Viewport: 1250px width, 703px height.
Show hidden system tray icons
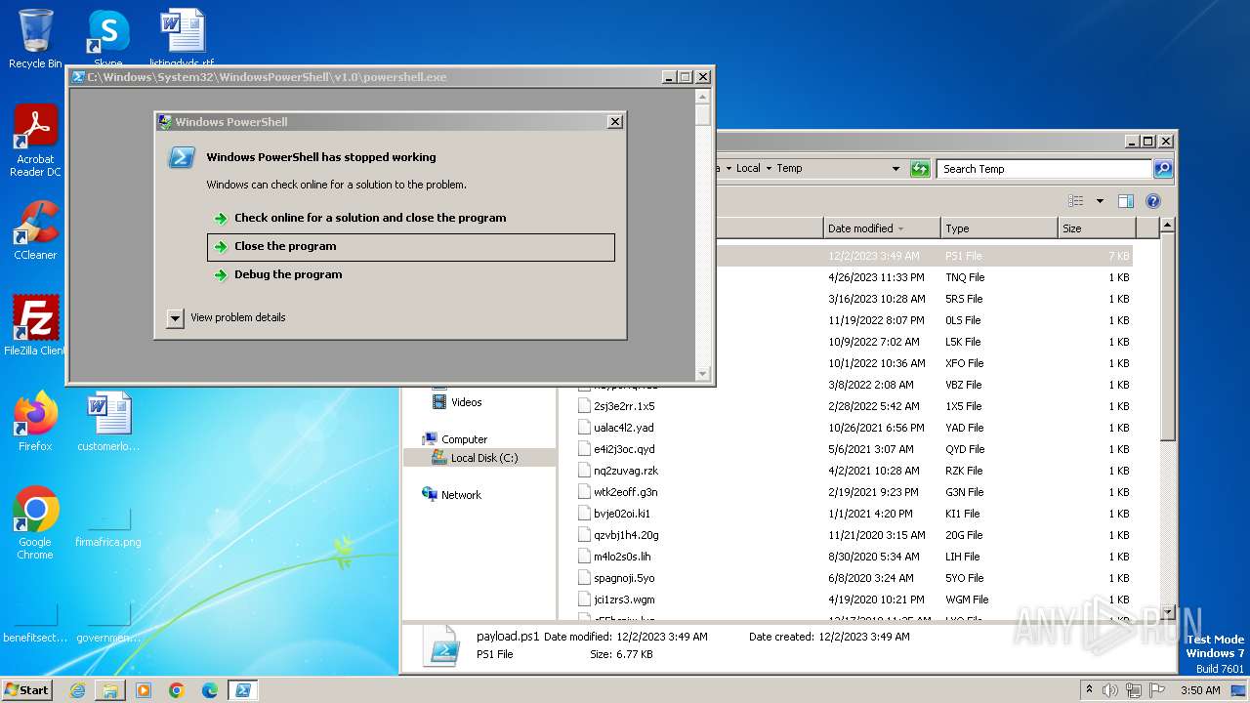click(1090, 690)
